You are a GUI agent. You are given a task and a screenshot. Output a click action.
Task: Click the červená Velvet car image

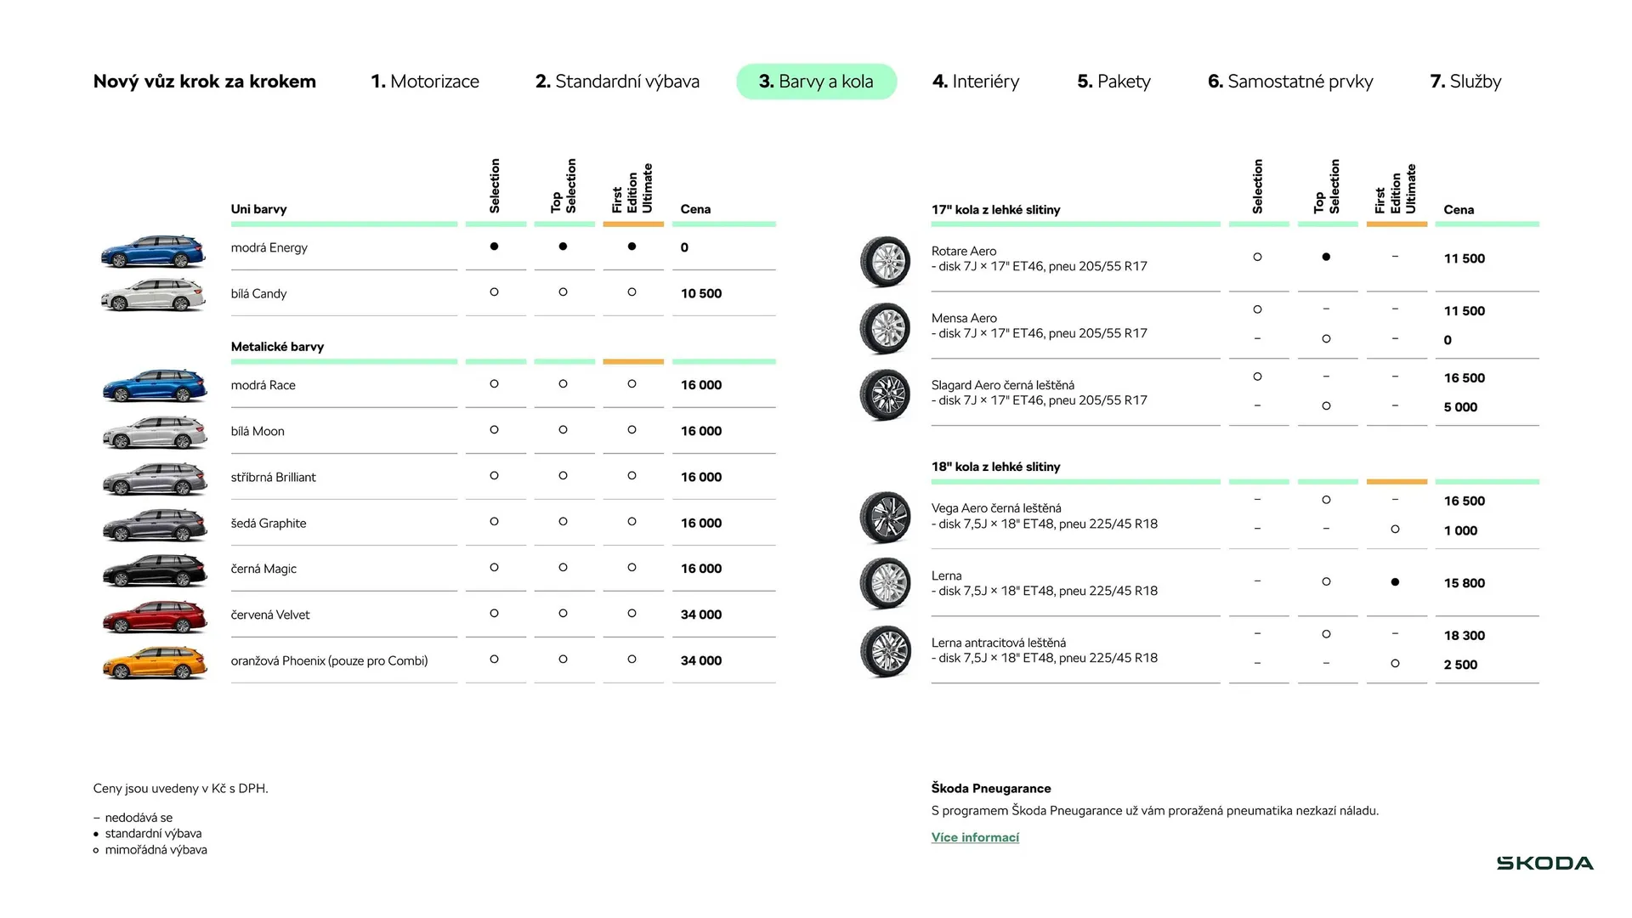click(154, 616)
